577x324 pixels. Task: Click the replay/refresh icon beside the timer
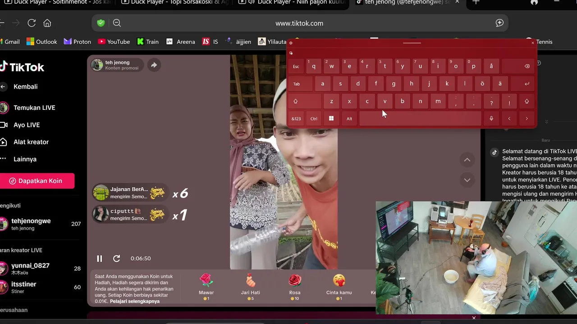(116, 258)
